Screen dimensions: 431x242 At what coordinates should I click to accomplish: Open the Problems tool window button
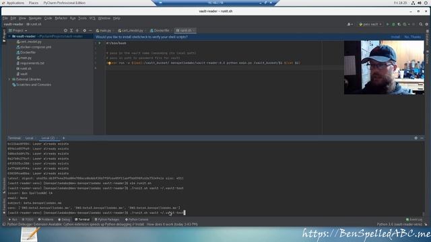(46, 220)
